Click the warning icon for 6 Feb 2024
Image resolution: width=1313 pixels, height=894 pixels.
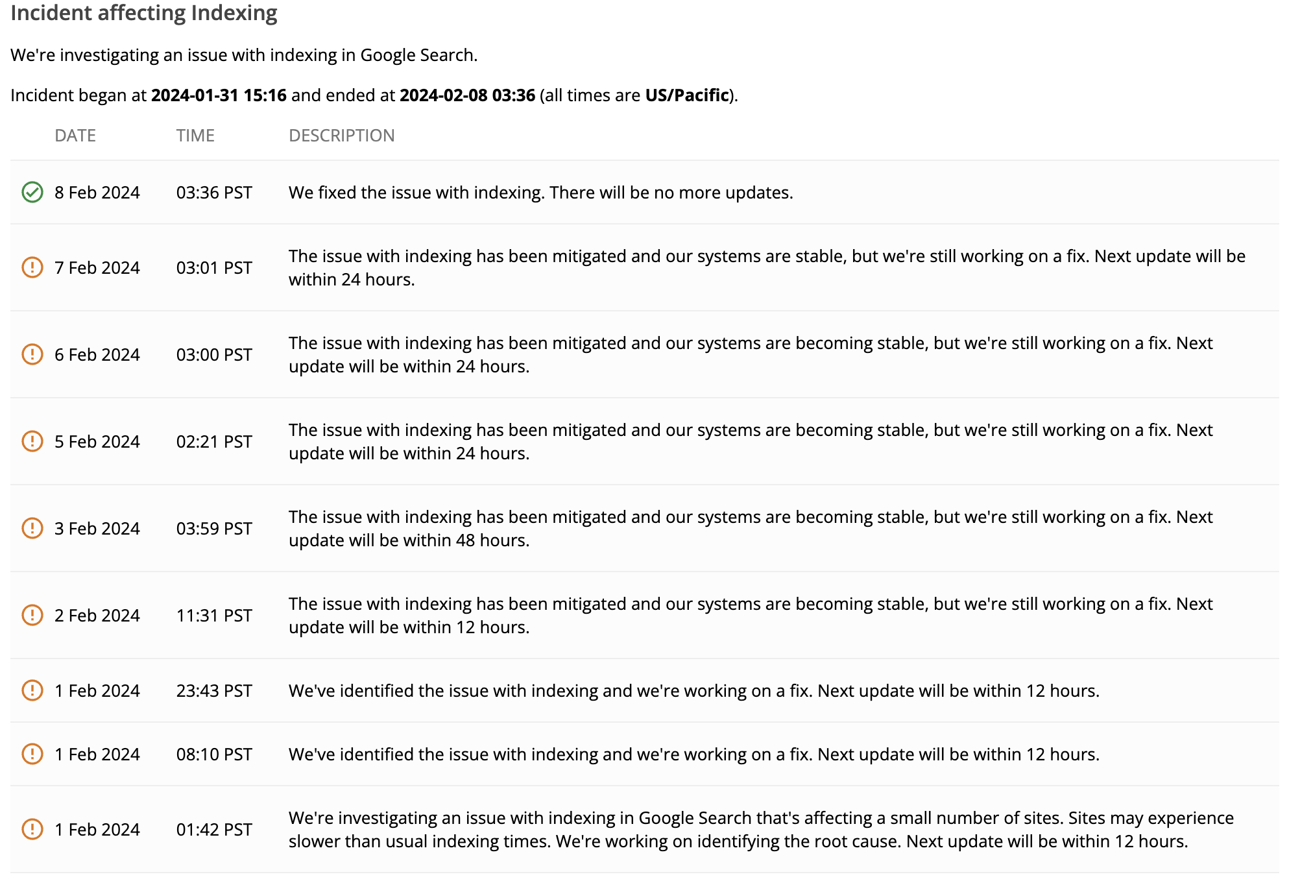click(32, 354)
